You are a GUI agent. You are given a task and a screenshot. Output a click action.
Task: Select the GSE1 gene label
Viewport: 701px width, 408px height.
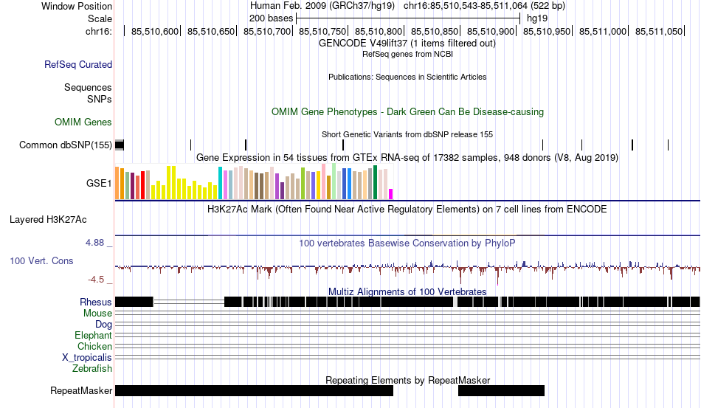99,183
